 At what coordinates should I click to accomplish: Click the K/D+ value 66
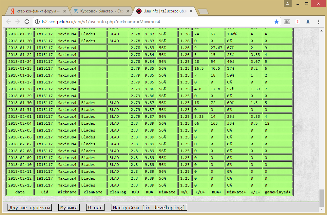(200, 123)
